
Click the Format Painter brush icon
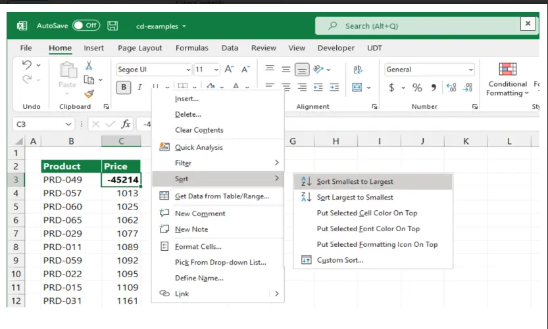pyautogui.click(x=89, y=93)
